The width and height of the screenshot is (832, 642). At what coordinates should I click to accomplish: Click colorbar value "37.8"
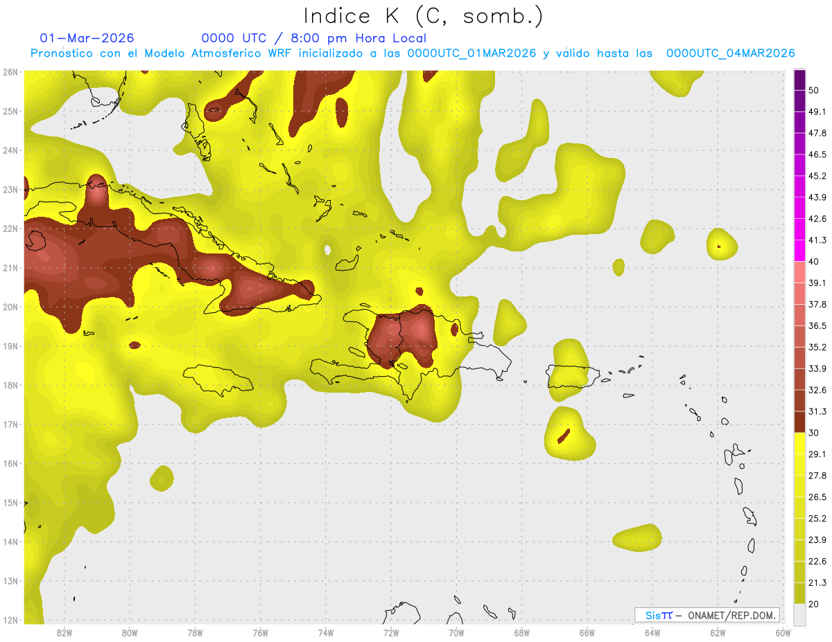[x=817, y=304]
